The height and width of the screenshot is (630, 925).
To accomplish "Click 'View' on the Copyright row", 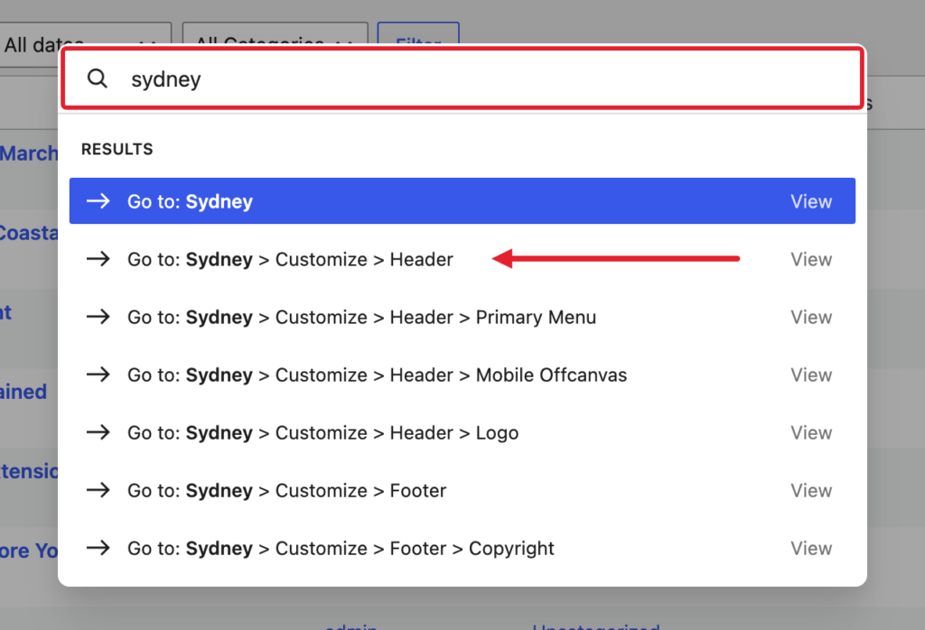I will pyautogui.click(x=811, y=548).
